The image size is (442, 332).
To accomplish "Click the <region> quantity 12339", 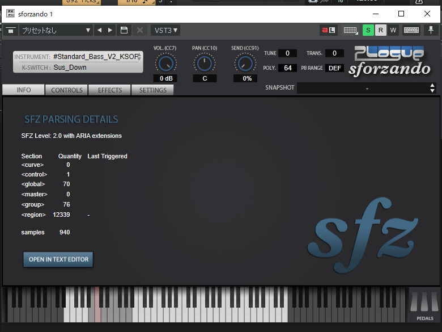I will point(61,215).
